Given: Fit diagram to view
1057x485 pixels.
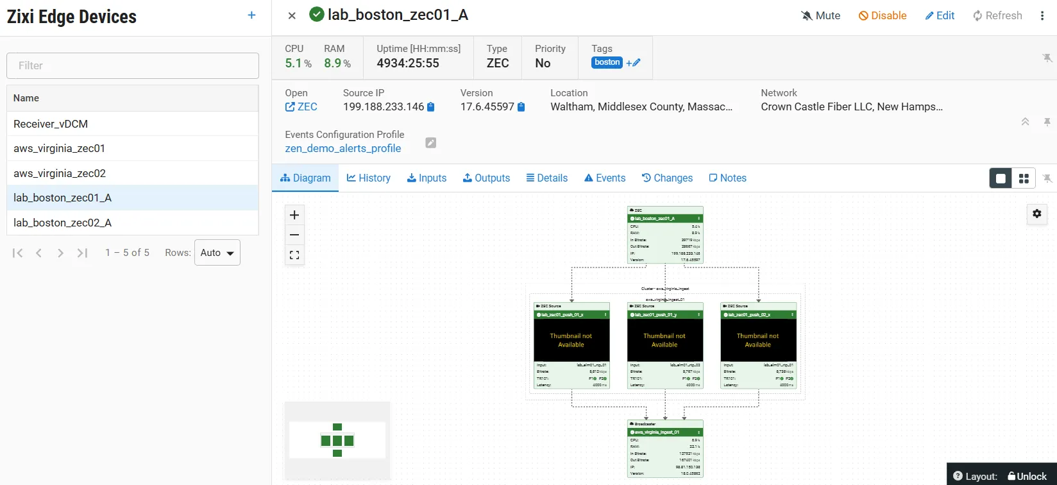Looking at the screenshot, I should tap(294, 255).
